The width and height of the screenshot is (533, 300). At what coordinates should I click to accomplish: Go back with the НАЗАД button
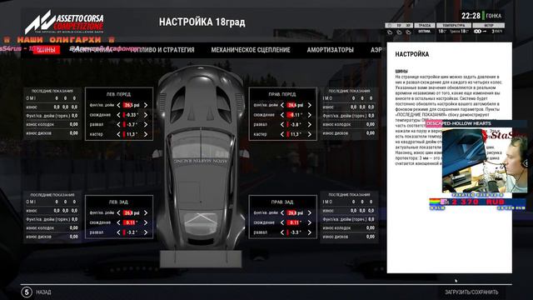pyautogui.click(x=43, y=292)
